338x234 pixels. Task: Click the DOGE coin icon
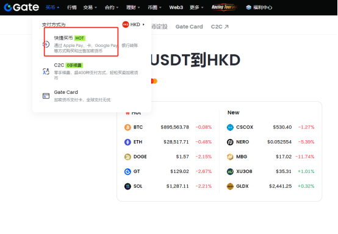pyautogui.click(x=128, y=157)
